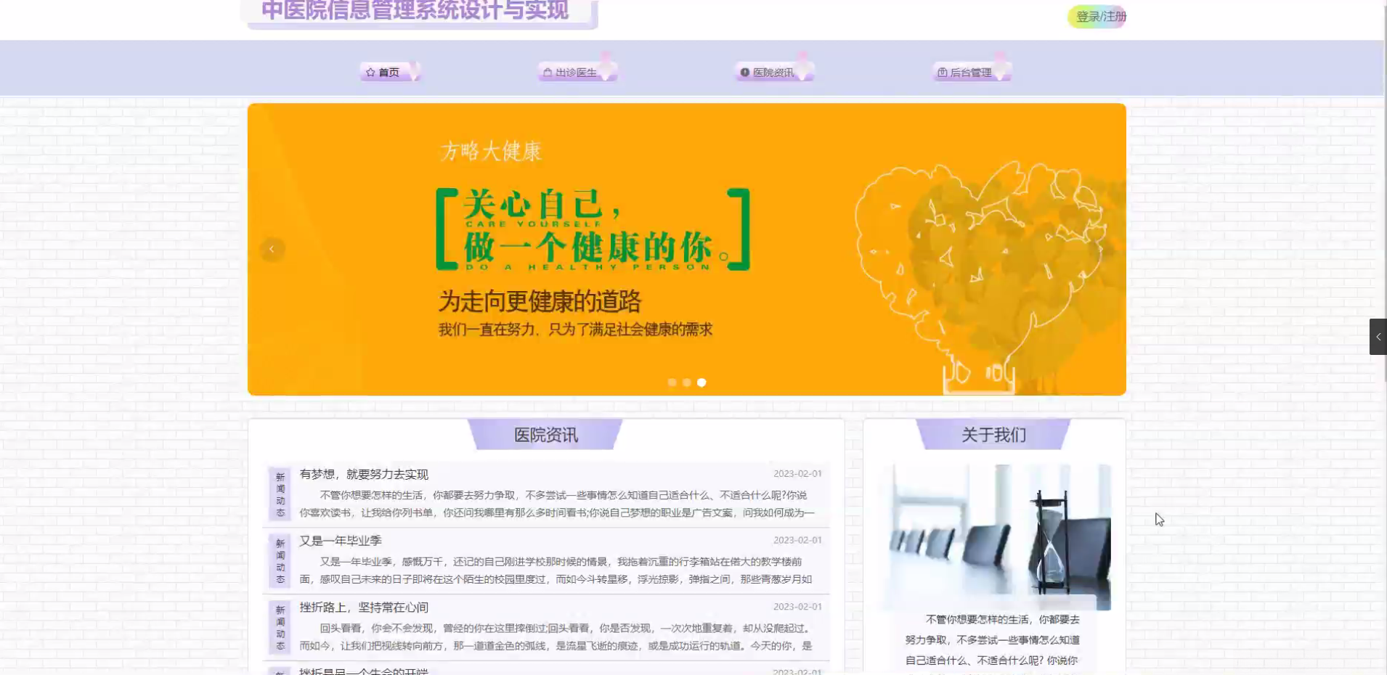Click the excerpt starting 回头看看，你会不会发现

pyautogui.click(x=556, y=637)
